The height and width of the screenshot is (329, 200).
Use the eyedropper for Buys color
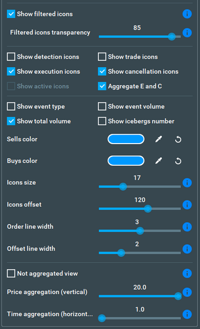click(x=159, y=161)
